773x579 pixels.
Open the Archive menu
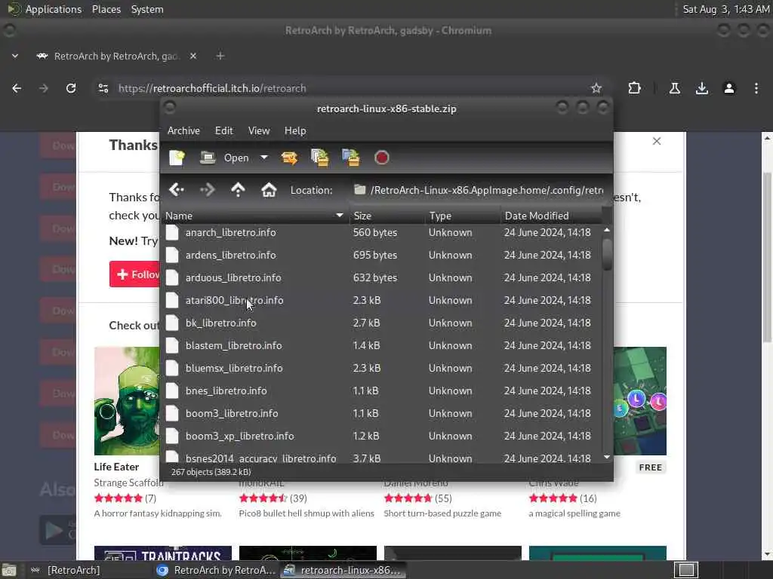(183, 130)
